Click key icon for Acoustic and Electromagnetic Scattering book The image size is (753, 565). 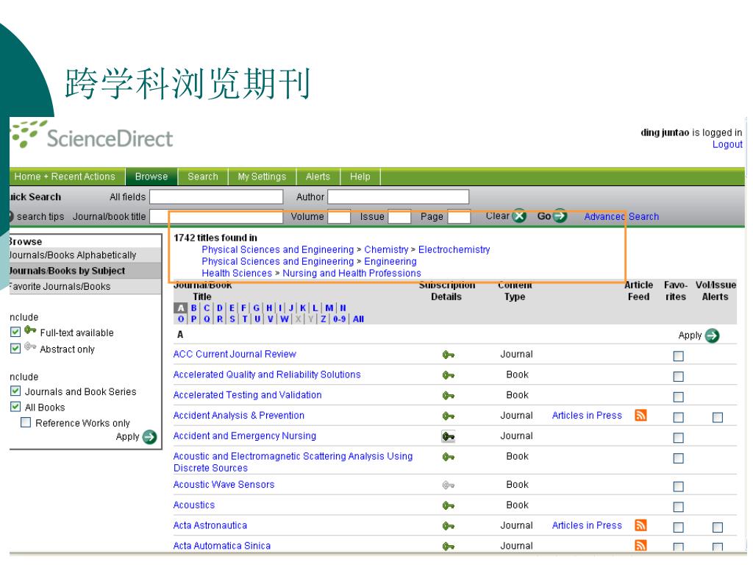click(x=448, y=457)
